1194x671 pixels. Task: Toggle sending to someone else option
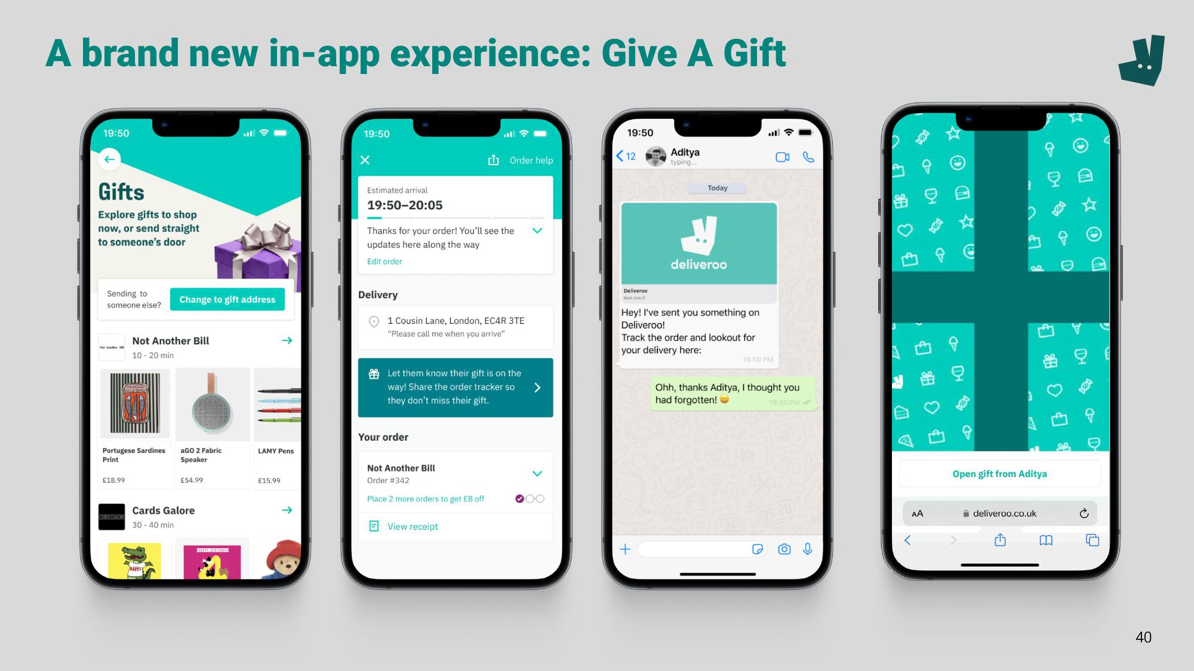(x=228, y=299)
